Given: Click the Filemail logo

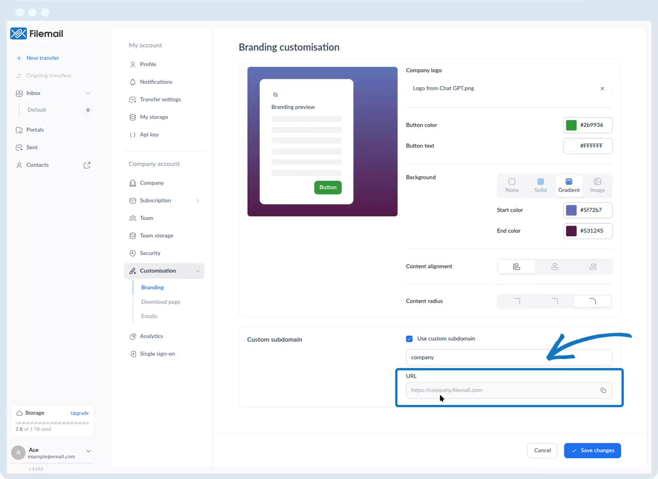Looking at the screenshot, I should tap(37, 34).
